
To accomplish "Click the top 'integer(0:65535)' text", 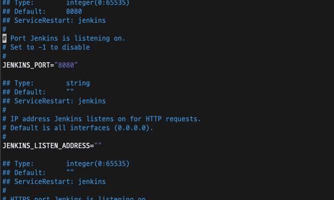I will (98, 3).
